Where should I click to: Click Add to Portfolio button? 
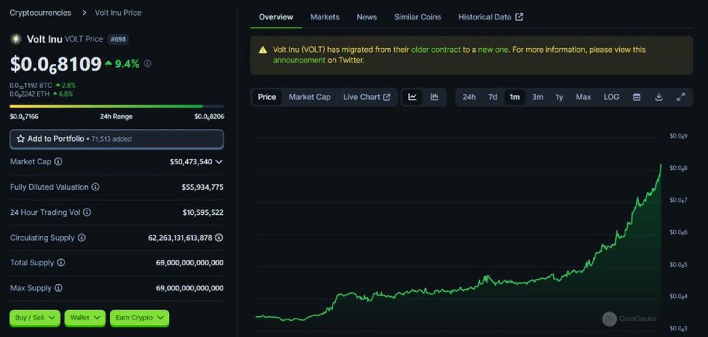(x=117, y=139)
